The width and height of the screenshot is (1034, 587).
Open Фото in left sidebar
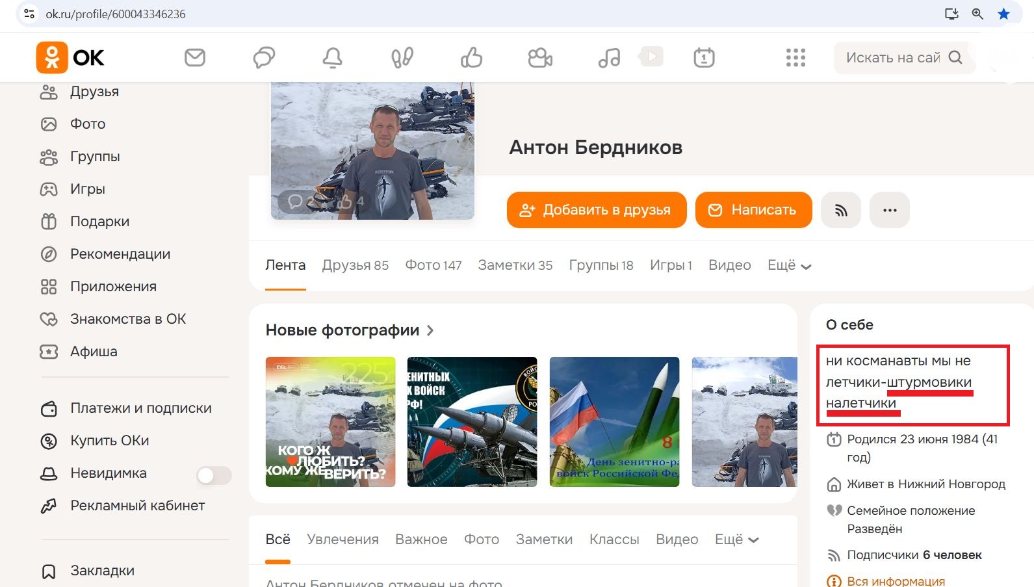pyautogui.click(x=88, y=124)
